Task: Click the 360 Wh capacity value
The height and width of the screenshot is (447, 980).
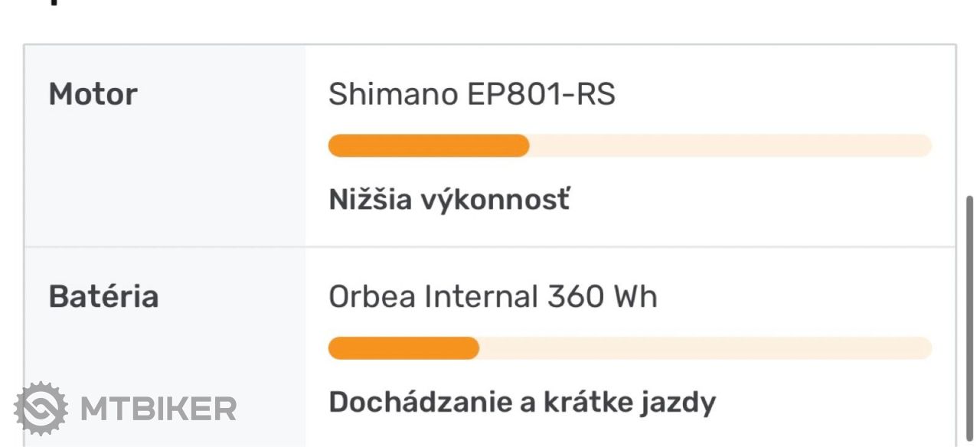Action: point(602,296)
